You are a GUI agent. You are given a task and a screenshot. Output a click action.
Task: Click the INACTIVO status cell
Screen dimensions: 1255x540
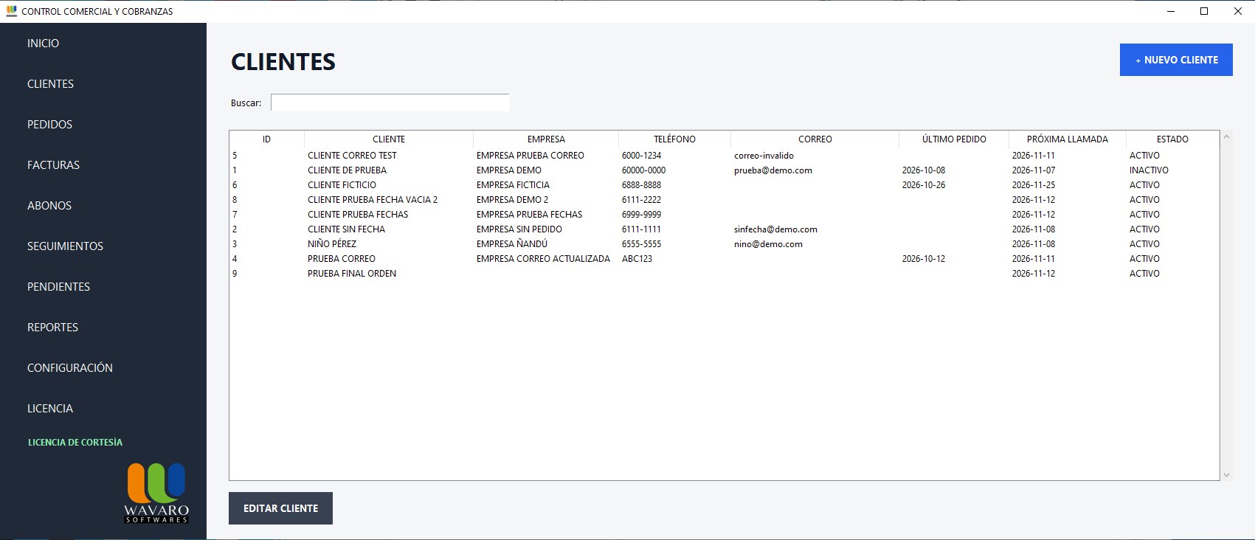click(x=1149, y=170)
